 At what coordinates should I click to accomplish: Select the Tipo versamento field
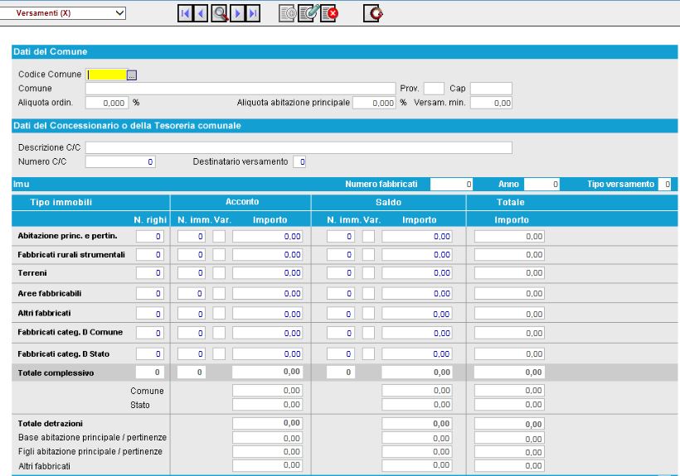[664, 182]
